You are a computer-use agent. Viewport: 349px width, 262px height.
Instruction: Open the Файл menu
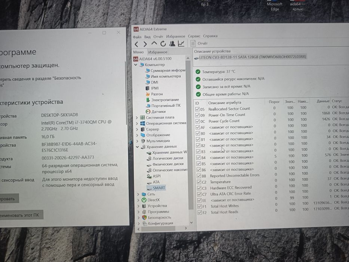[137, 37]
